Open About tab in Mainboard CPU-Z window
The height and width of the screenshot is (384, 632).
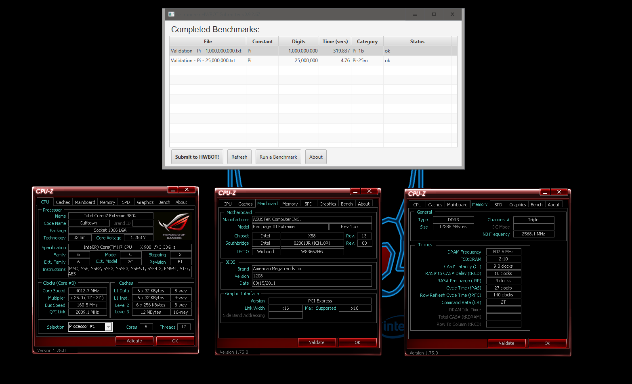point(364,204)
